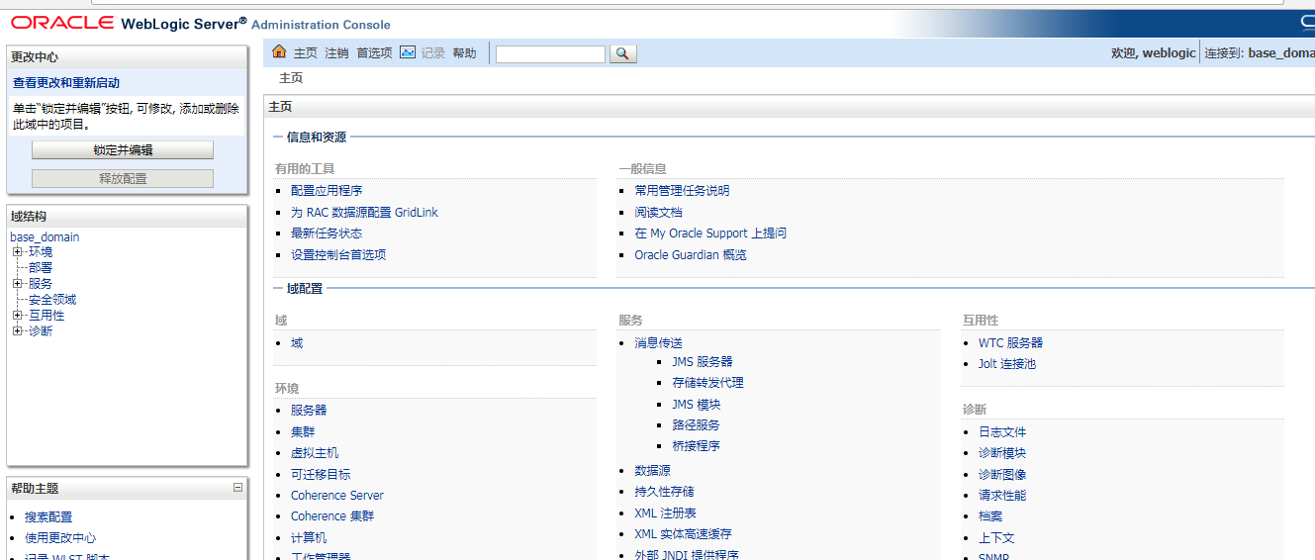Click the magnifier search button
Image resolution: width=1315 pixels, height=560 pixels.
[x=623, y=53]
